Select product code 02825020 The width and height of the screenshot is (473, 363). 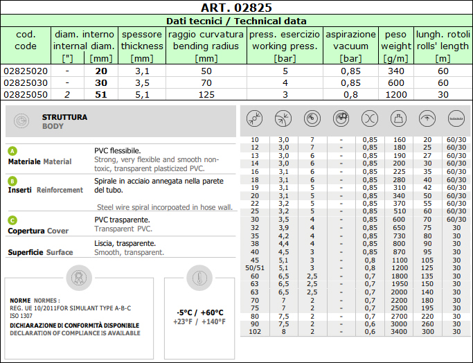pos(26,71)
